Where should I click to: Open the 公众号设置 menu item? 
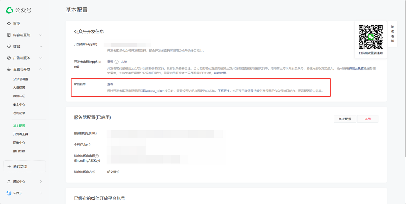[21, 79]
